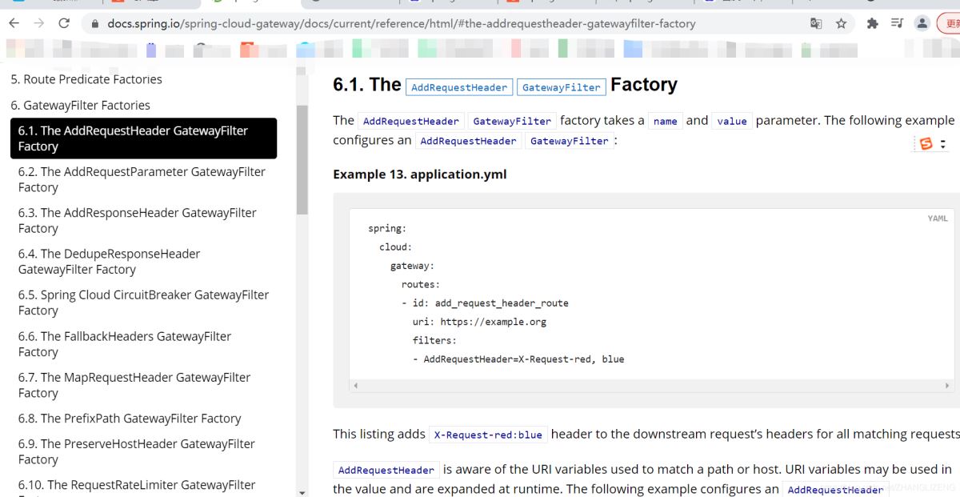View site info via the padlock icon
The height and width of the screenshot is (497, 960).
click(x=95, y=24)
